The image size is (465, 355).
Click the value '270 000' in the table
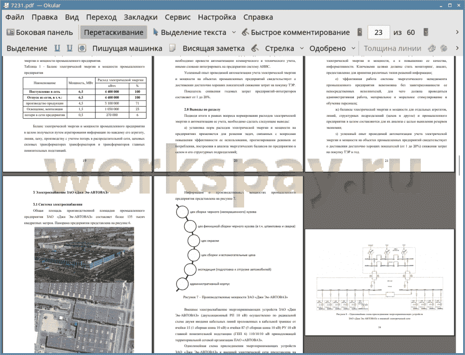(112, 115)
